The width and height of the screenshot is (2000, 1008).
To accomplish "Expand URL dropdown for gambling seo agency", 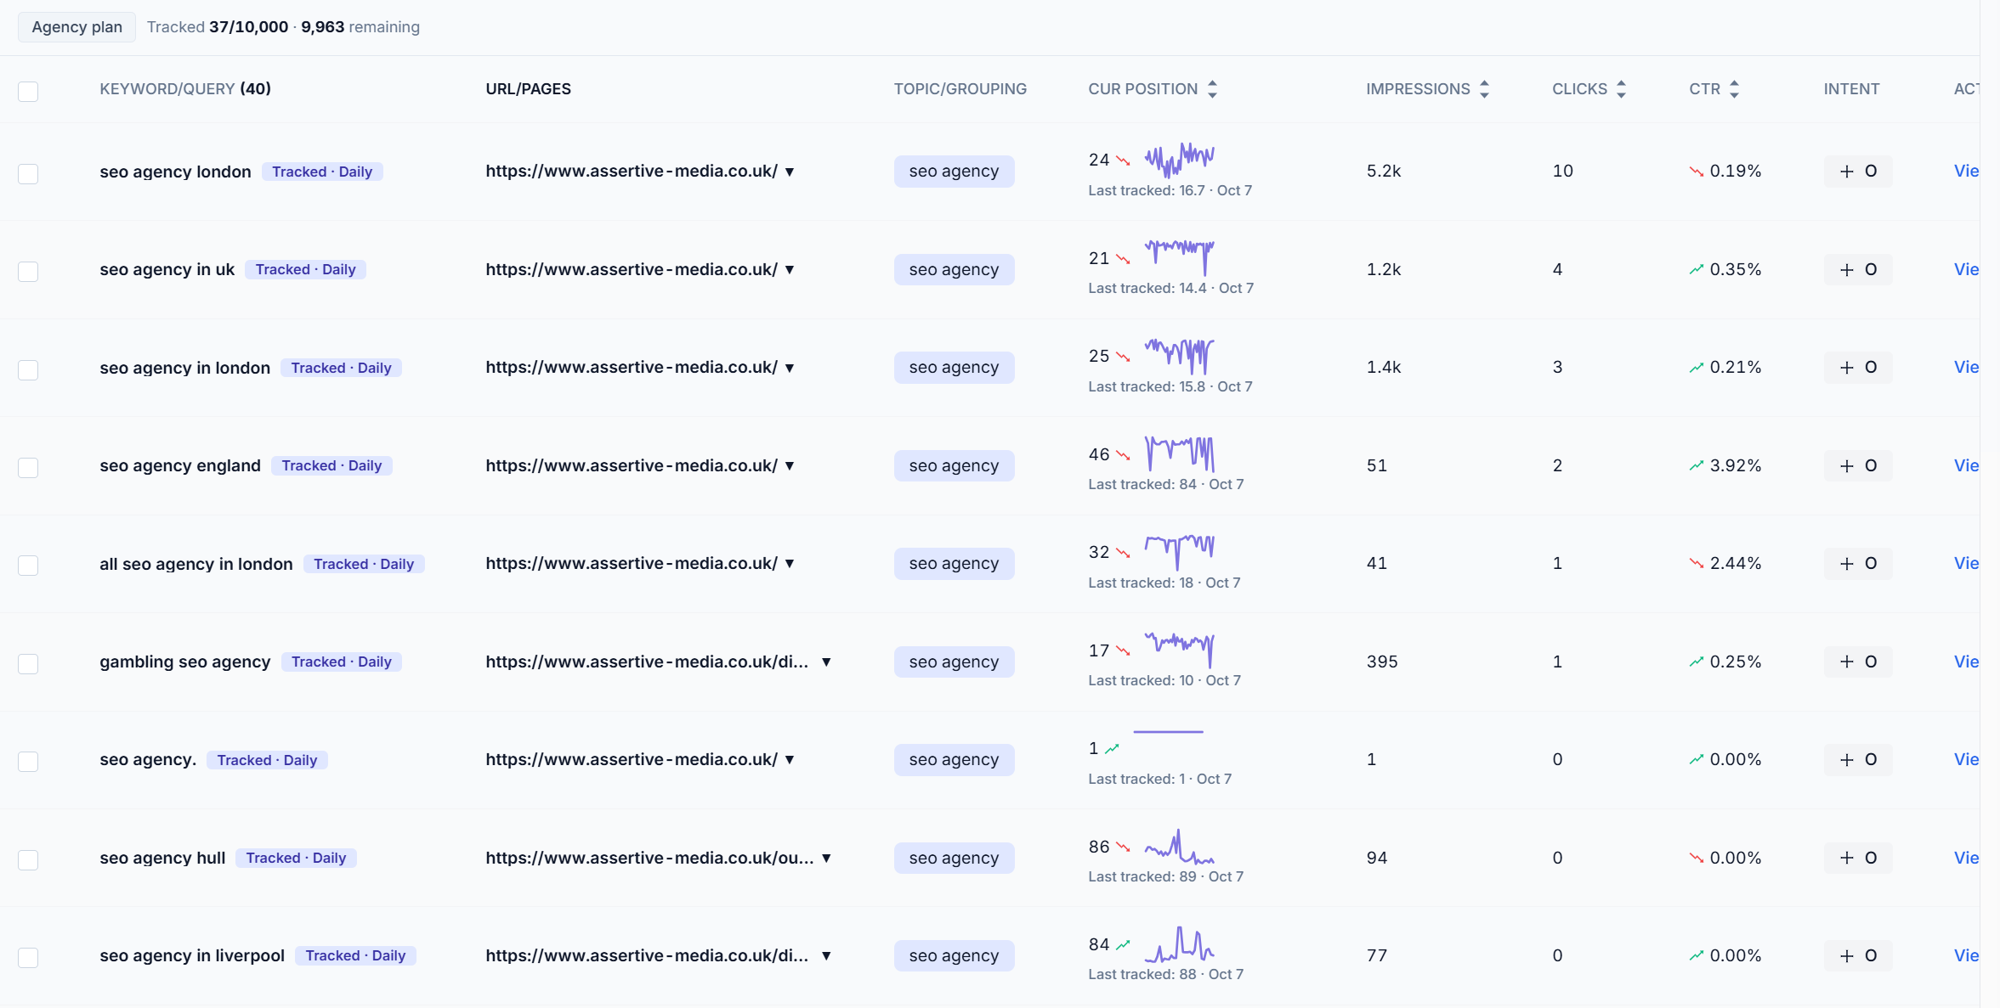I will tap(826, 662).
